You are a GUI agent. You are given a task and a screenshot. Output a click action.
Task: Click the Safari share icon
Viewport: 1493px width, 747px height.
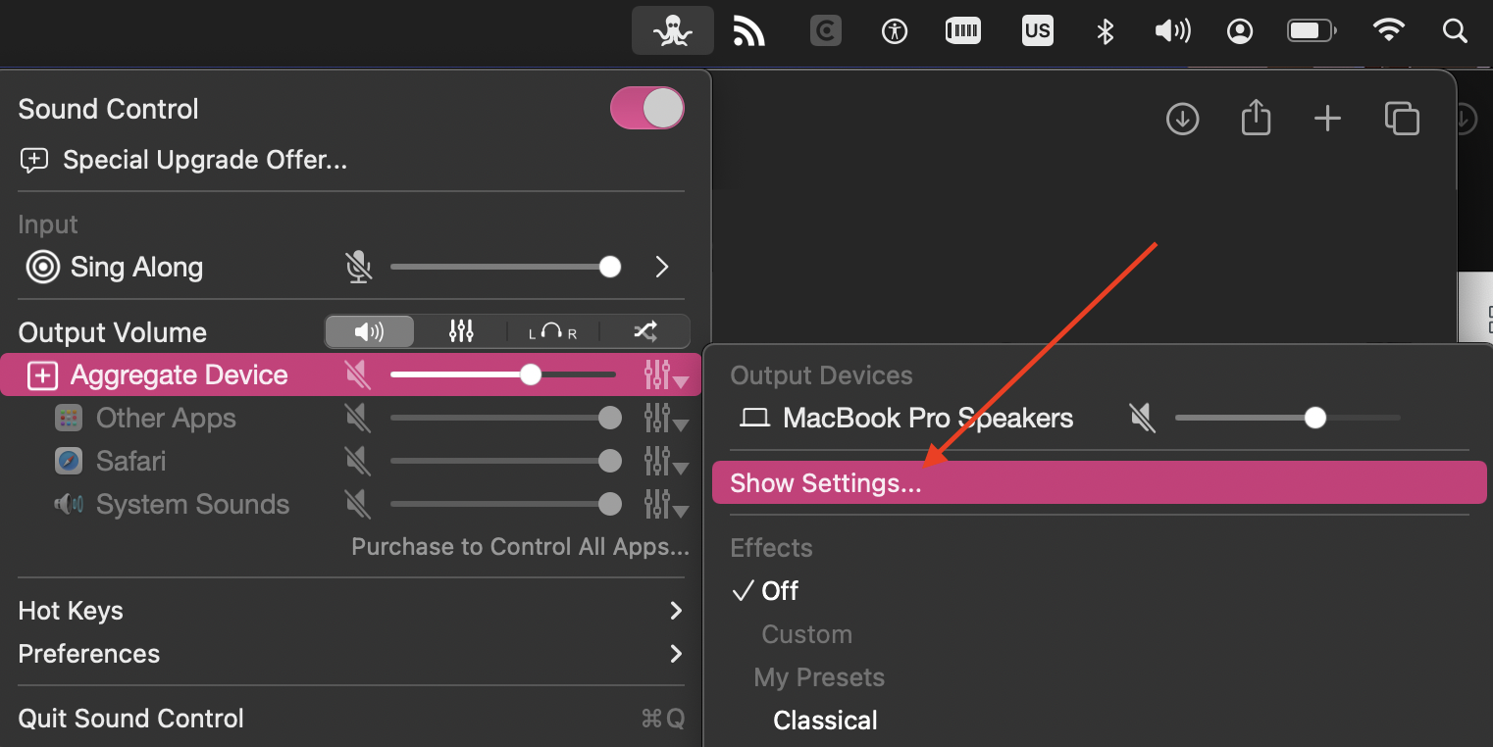1256,119
